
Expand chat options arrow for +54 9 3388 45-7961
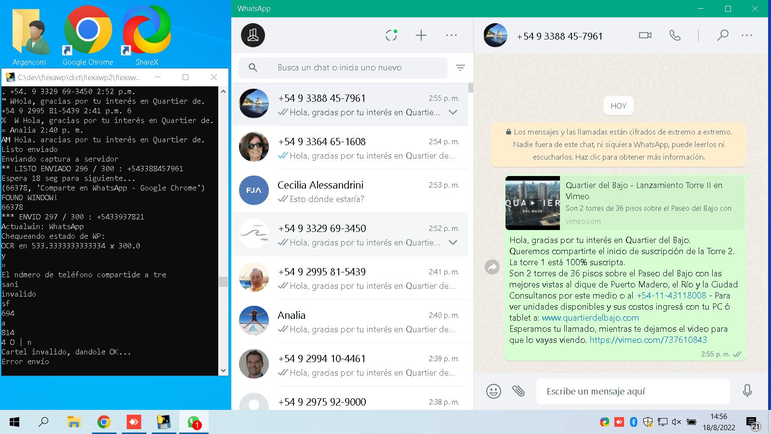453,112
